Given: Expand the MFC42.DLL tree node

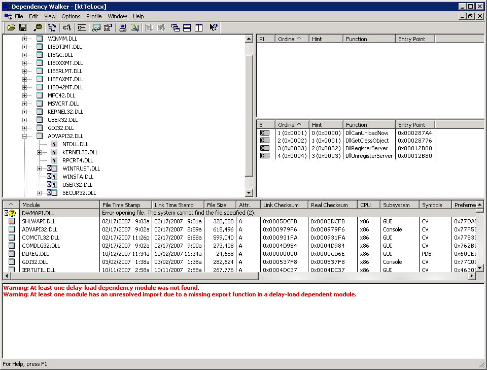Looking at the screenshot, I should [24, 96].
